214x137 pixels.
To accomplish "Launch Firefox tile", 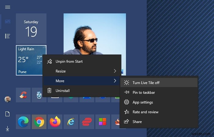I will (x=55, y=122).
